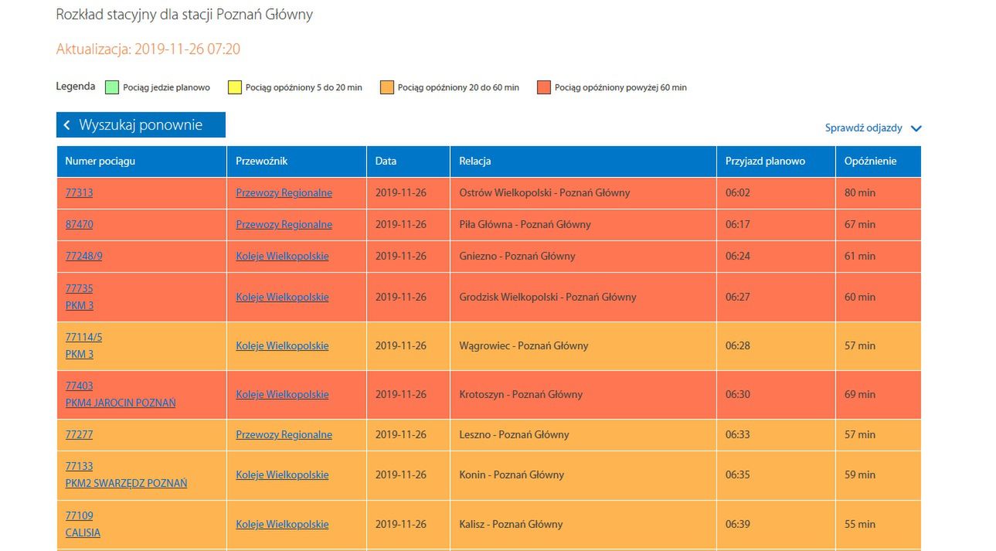Click Gniezno - Poznań Główny route
Image resolution: width=996 pixels, height=551 pixels.
517,256
